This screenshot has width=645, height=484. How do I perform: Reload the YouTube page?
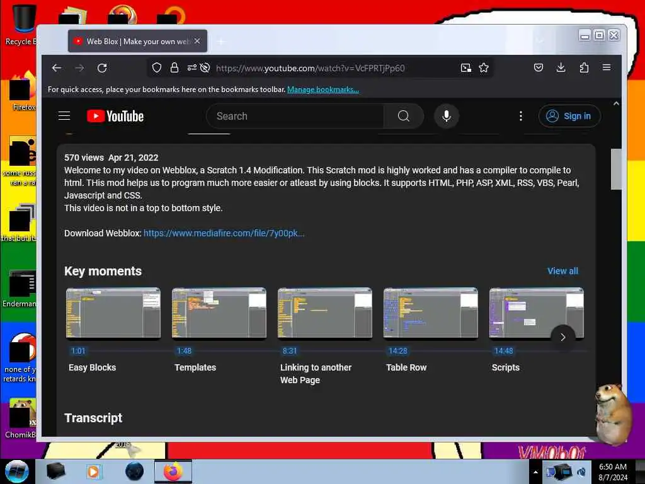(102, 68)
